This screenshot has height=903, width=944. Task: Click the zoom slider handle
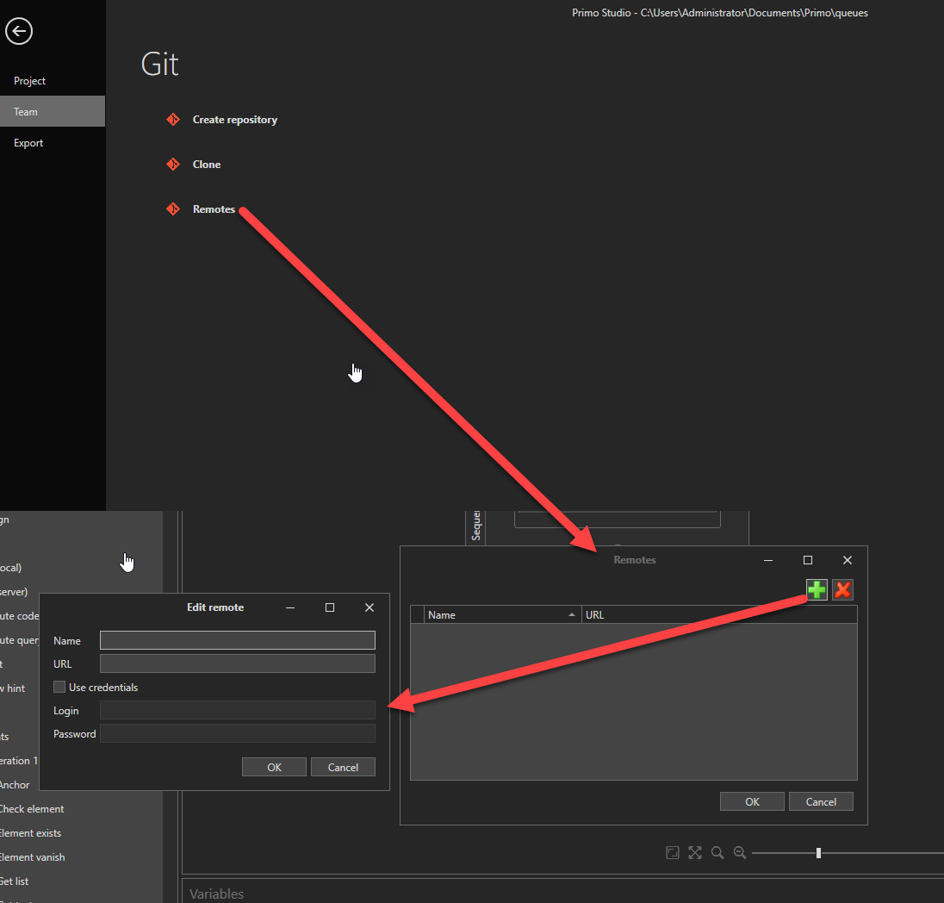coord(818,852)
